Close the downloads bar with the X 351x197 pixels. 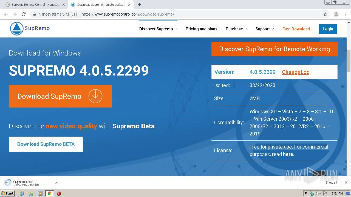coord(346,182)
